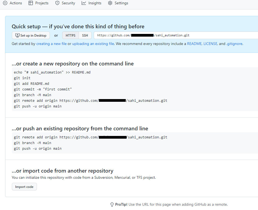The width and height of the screenshot is (258, 210).
Task: Click the ProTip lightbulb icon
Action: pyautogui.click(x=112, y=205)
